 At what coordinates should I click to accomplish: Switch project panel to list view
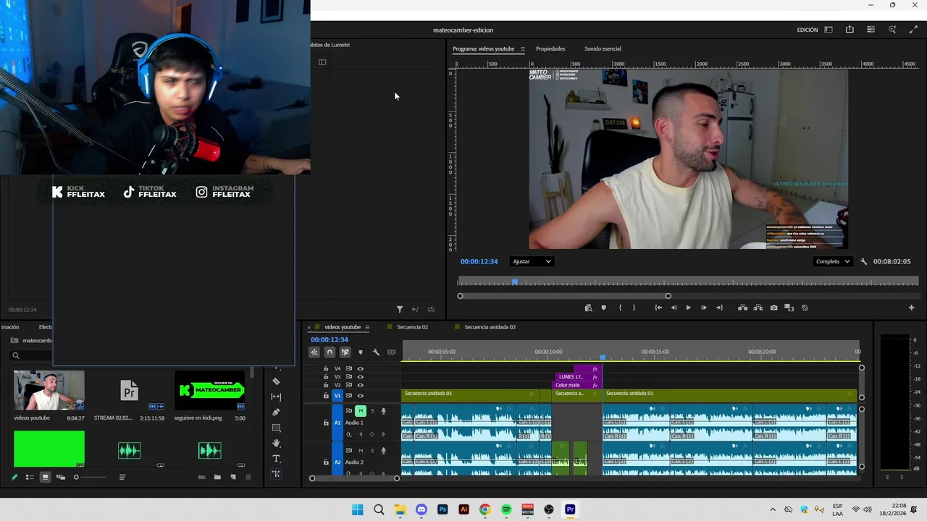tap(30, 478)
